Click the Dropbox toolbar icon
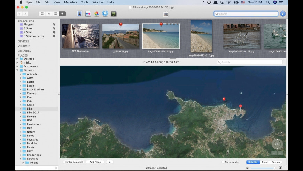 tap(105, 14)
